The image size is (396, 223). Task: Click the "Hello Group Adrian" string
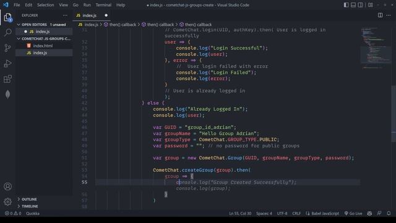[x=228, y=134]
